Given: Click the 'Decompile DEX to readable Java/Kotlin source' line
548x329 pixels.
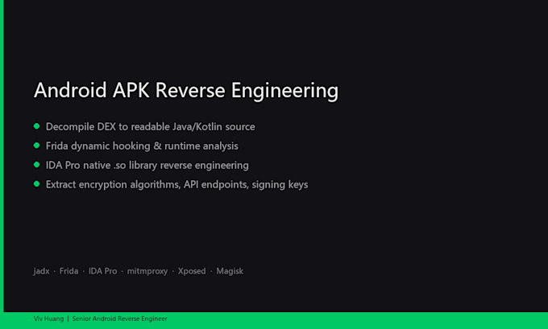Looking at the screenshot, I should click(x=150, y=126).
